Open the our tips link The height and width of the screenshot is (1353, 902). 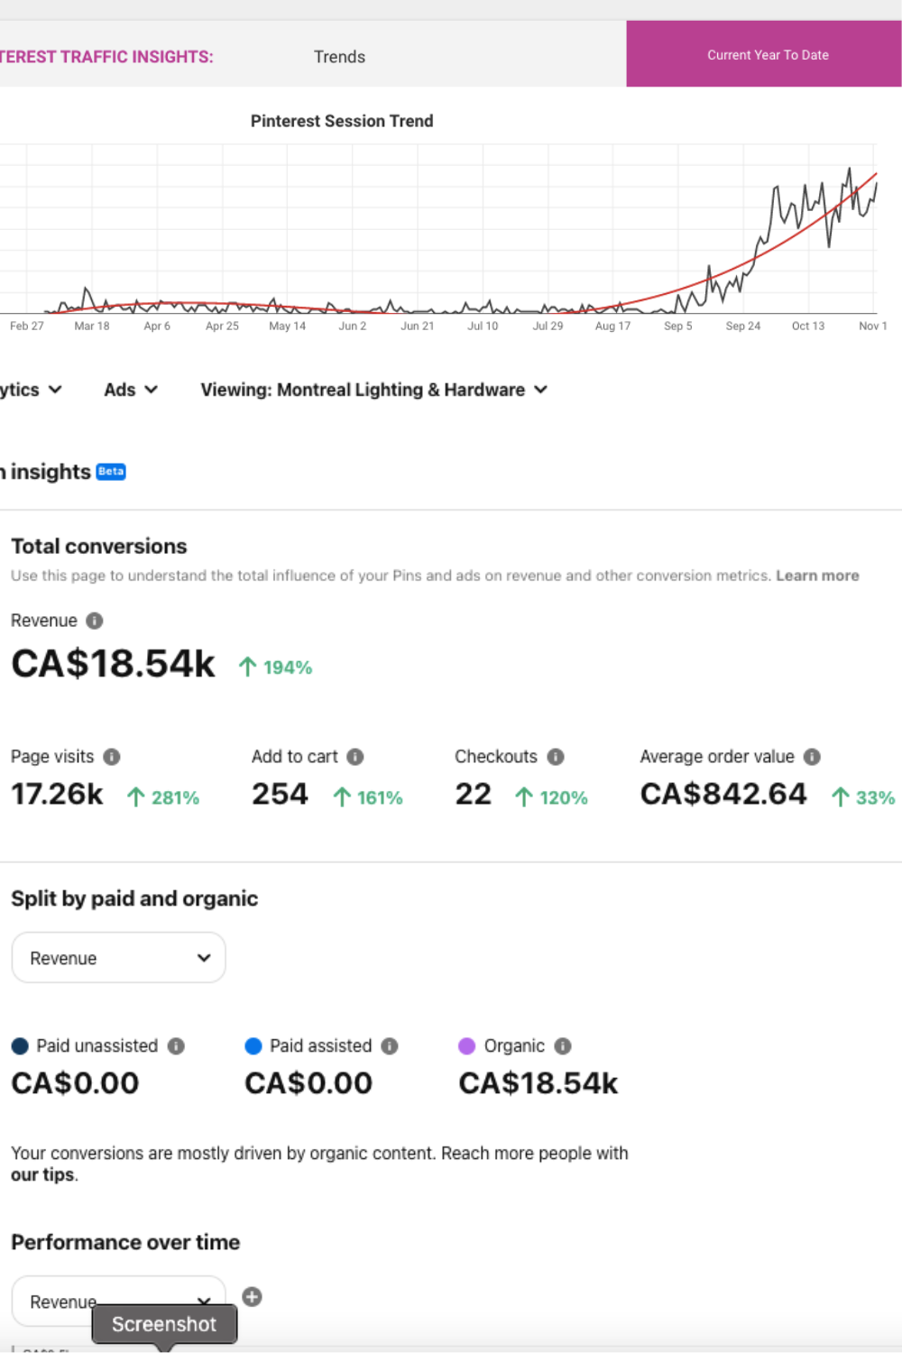[42, 1175]
